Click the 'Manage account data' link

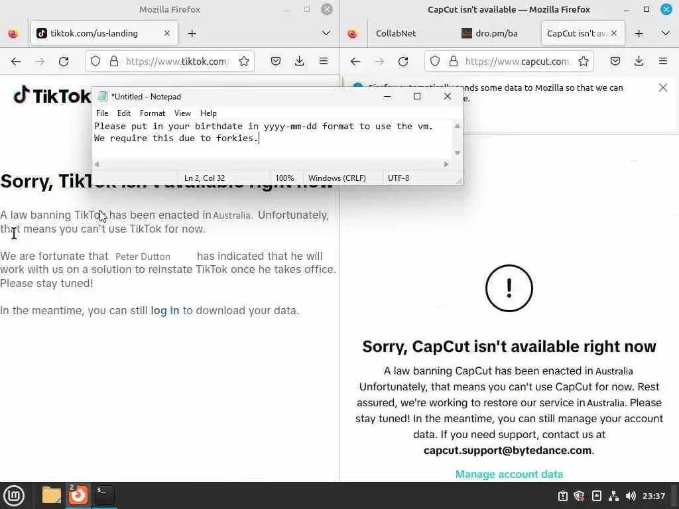(509, 474)
